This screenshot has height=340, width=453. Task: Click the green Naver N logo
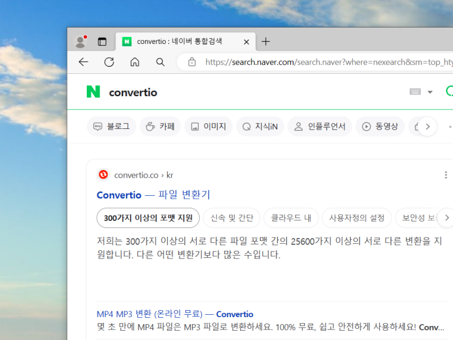tap(93, 92)
